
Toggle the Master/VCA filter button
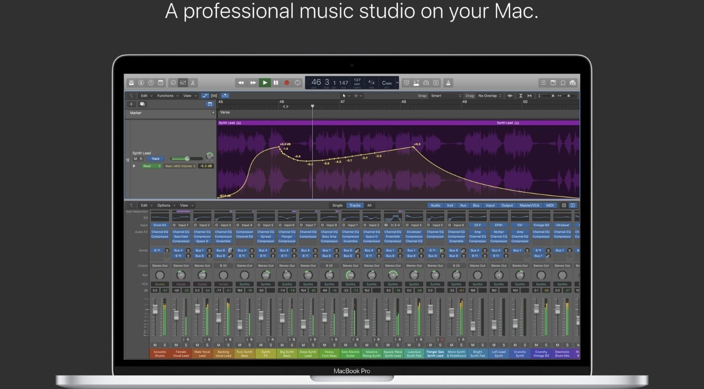coord(529,205)
